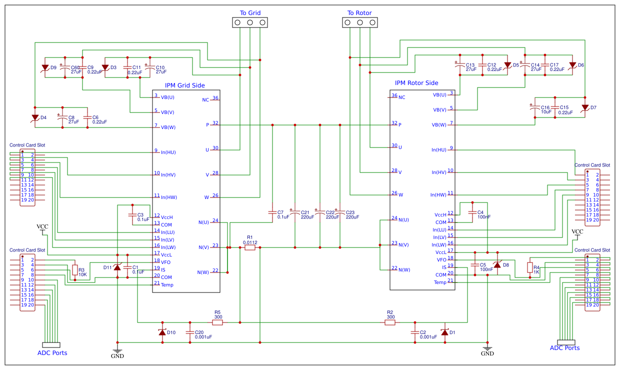Image resolution: width=620 pixels, height=370 pixels.
Task: Click the right ADC Ports connector block
Action: coord(565,342)
